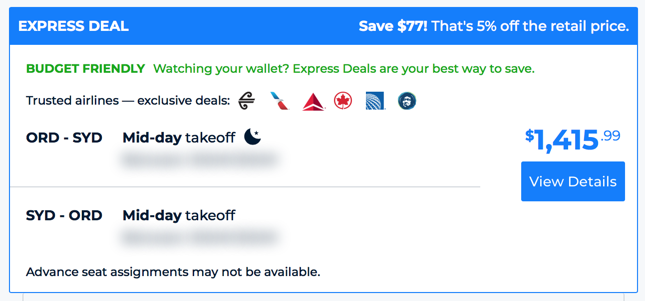The image size is (645, 301).
Task: Click the United Airlines globe logo
Action: pos(375,101)
